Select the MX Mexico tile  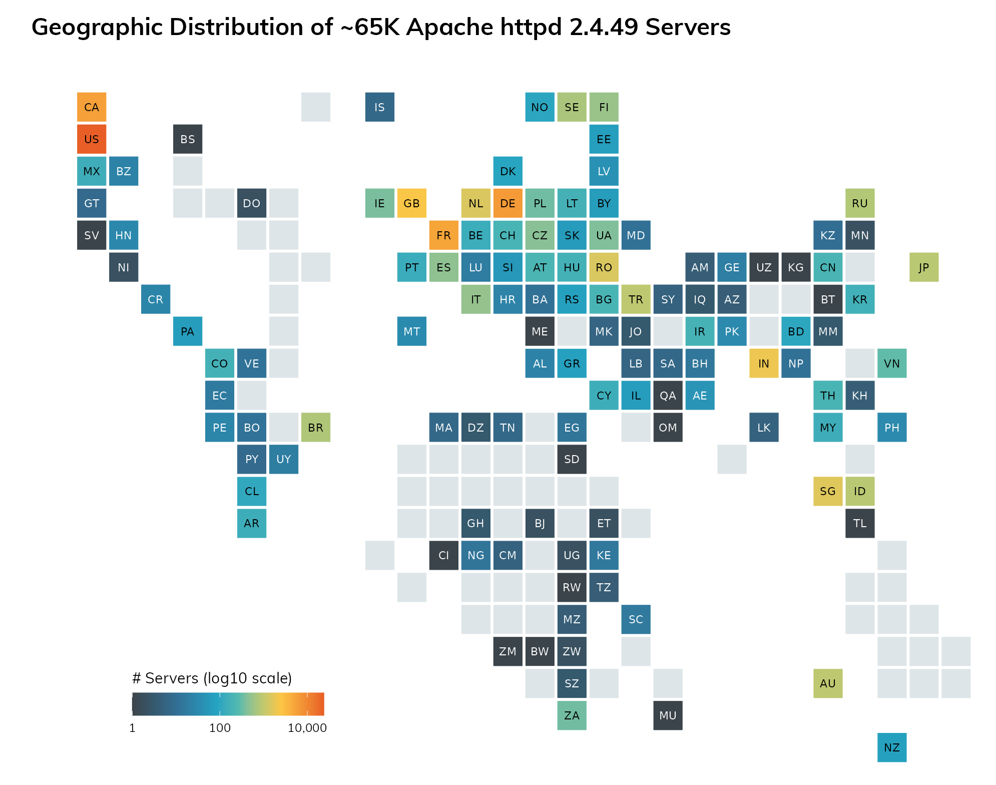coord(92,171)
